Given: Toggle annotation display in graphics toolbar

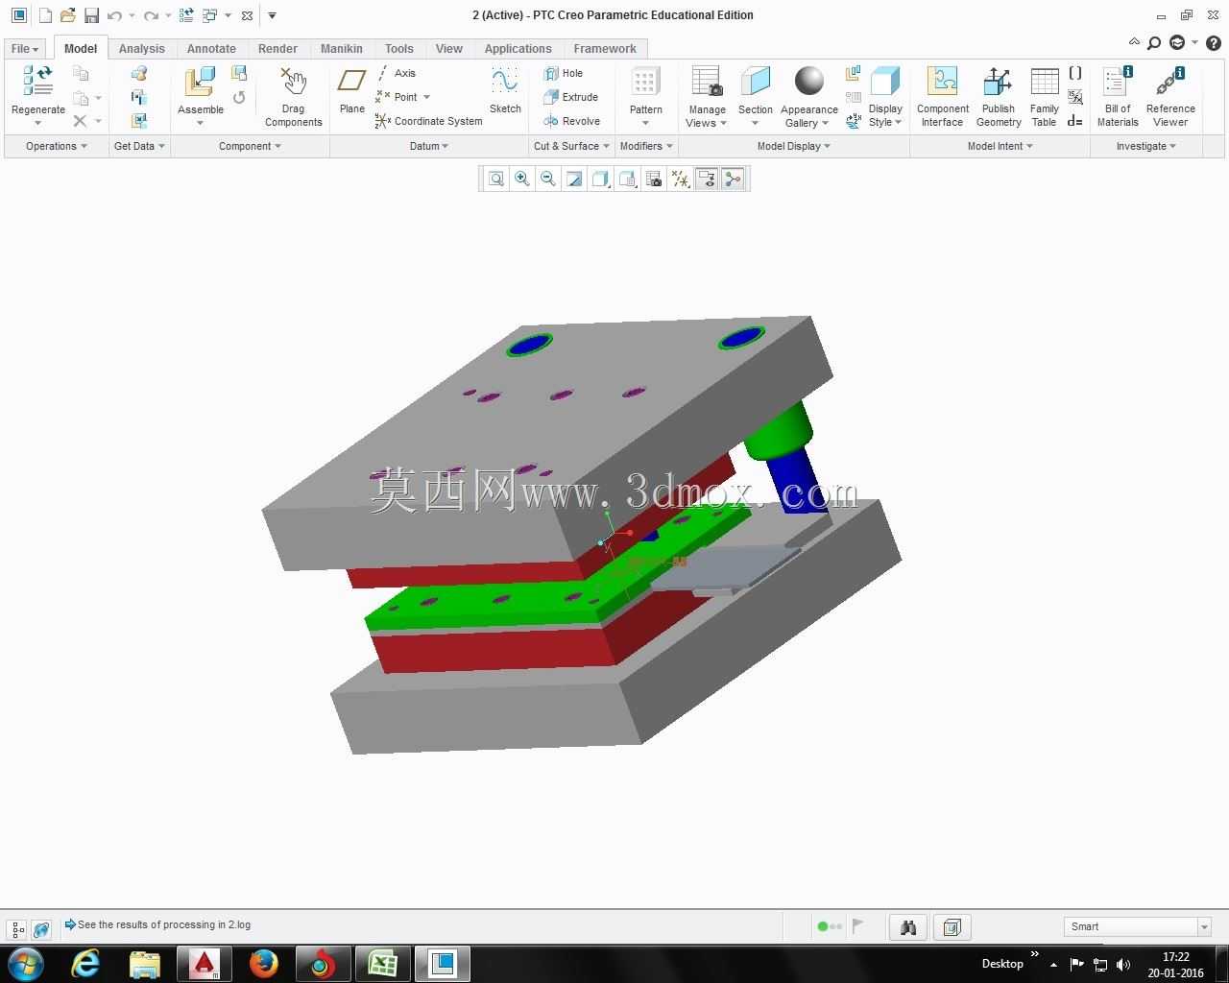Looking at the screenshot, I should 706,179.
